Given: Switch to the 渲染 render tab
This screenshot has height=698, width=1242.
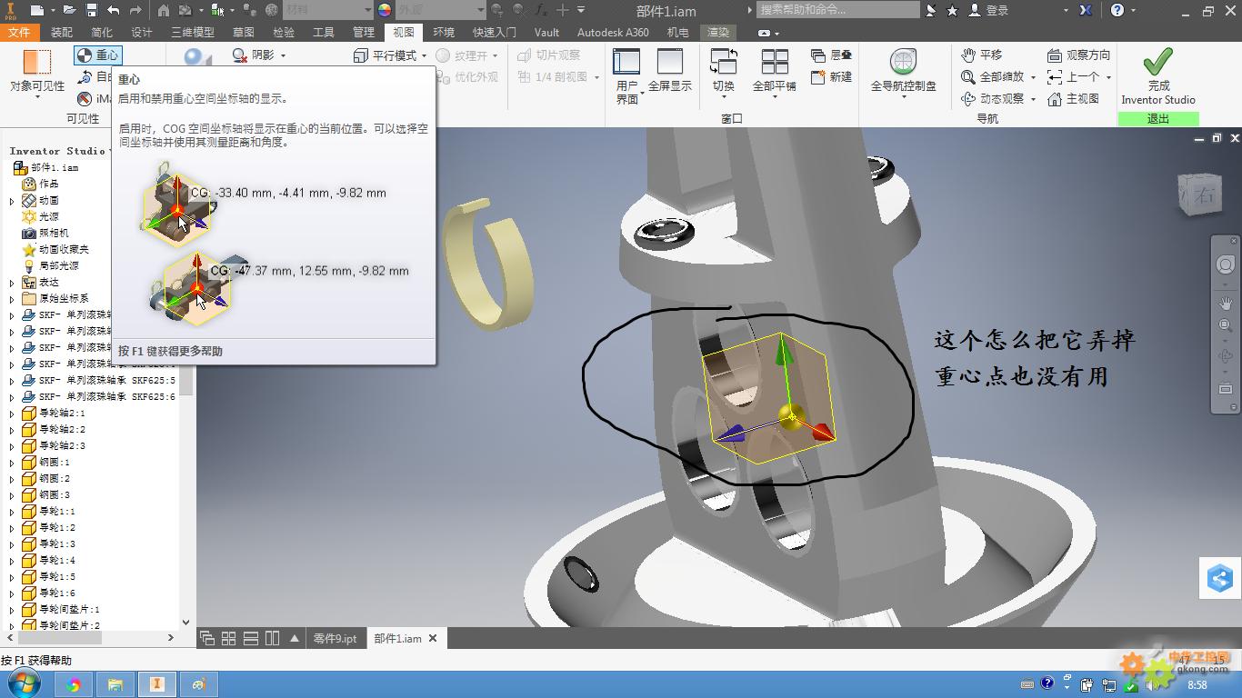Looking at the screenshot, I should pos(719,32).
